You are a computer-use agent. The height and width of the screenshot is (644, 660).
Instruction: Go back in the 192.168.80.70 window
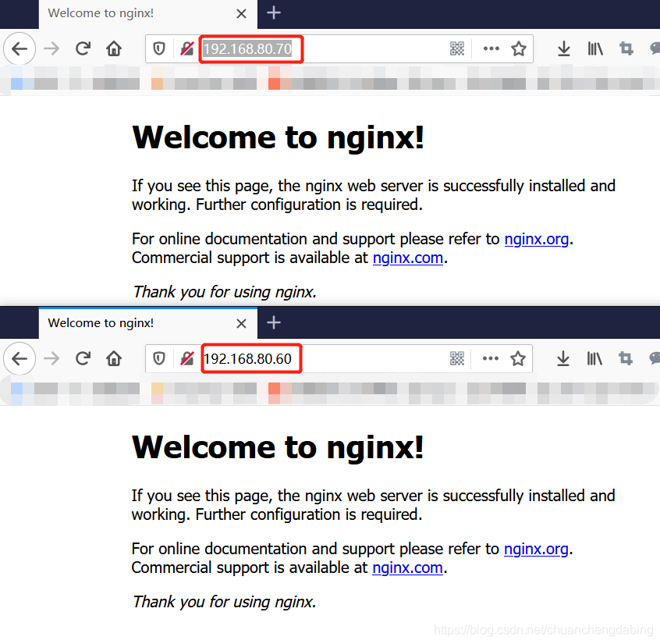pos(20,49)
